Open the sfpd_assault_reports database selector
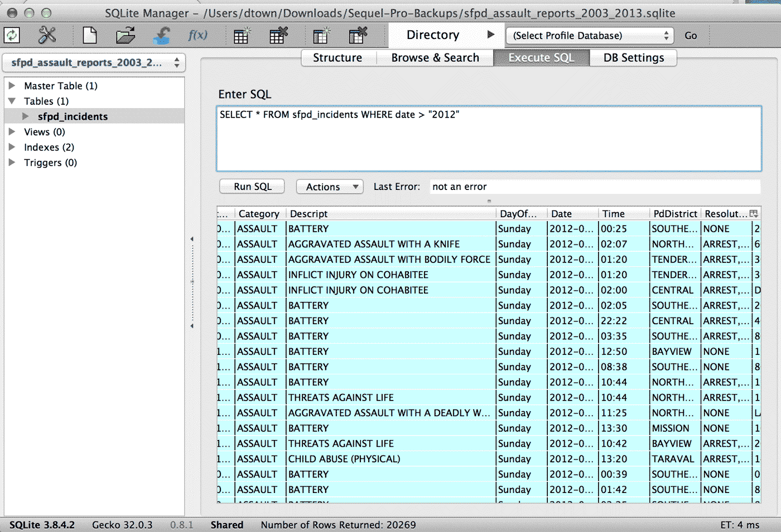Image resolution: width=781 pixels, height=532 pixels. tap(94, 62)
